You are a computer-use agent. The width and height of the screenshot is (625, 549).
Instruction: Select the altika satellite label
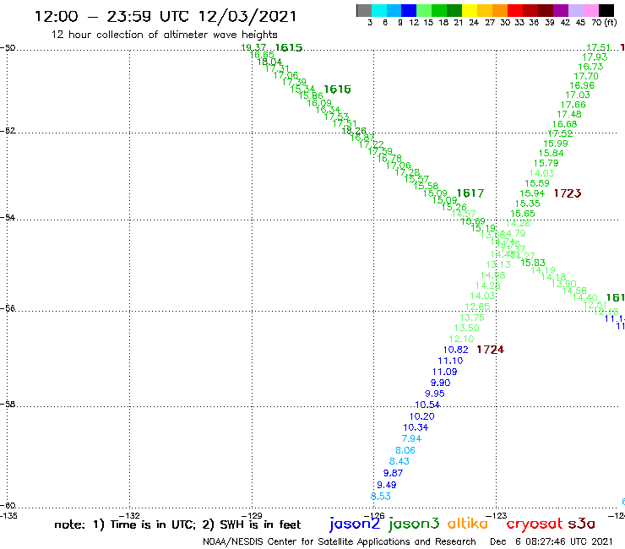[x=468, y=524]
